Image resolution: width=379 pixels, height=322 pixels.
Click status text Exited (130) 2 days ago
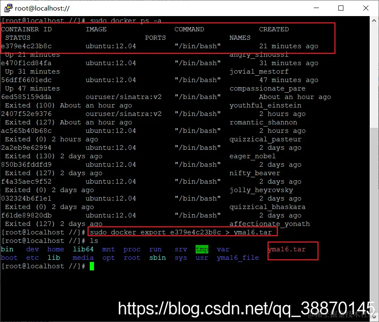(54, 156)
